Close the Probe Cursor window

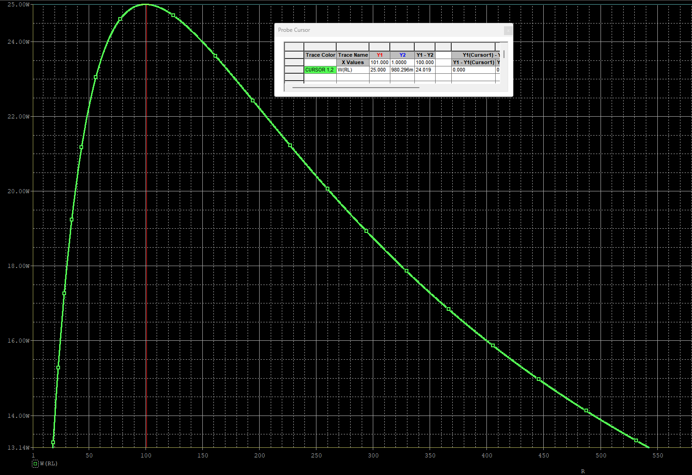pos(508,30)
